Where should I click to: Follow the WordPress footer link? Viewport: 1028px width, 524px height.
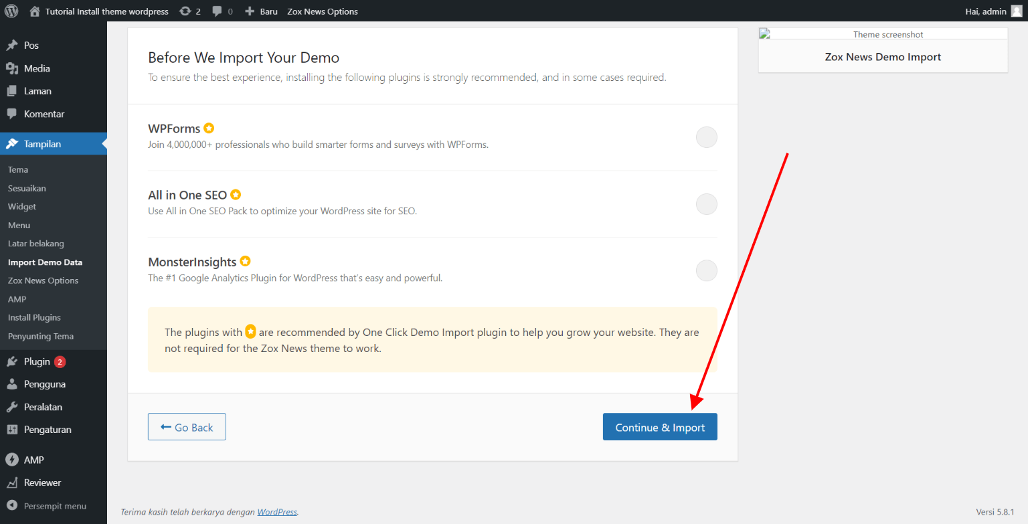[x=277, y=512]
